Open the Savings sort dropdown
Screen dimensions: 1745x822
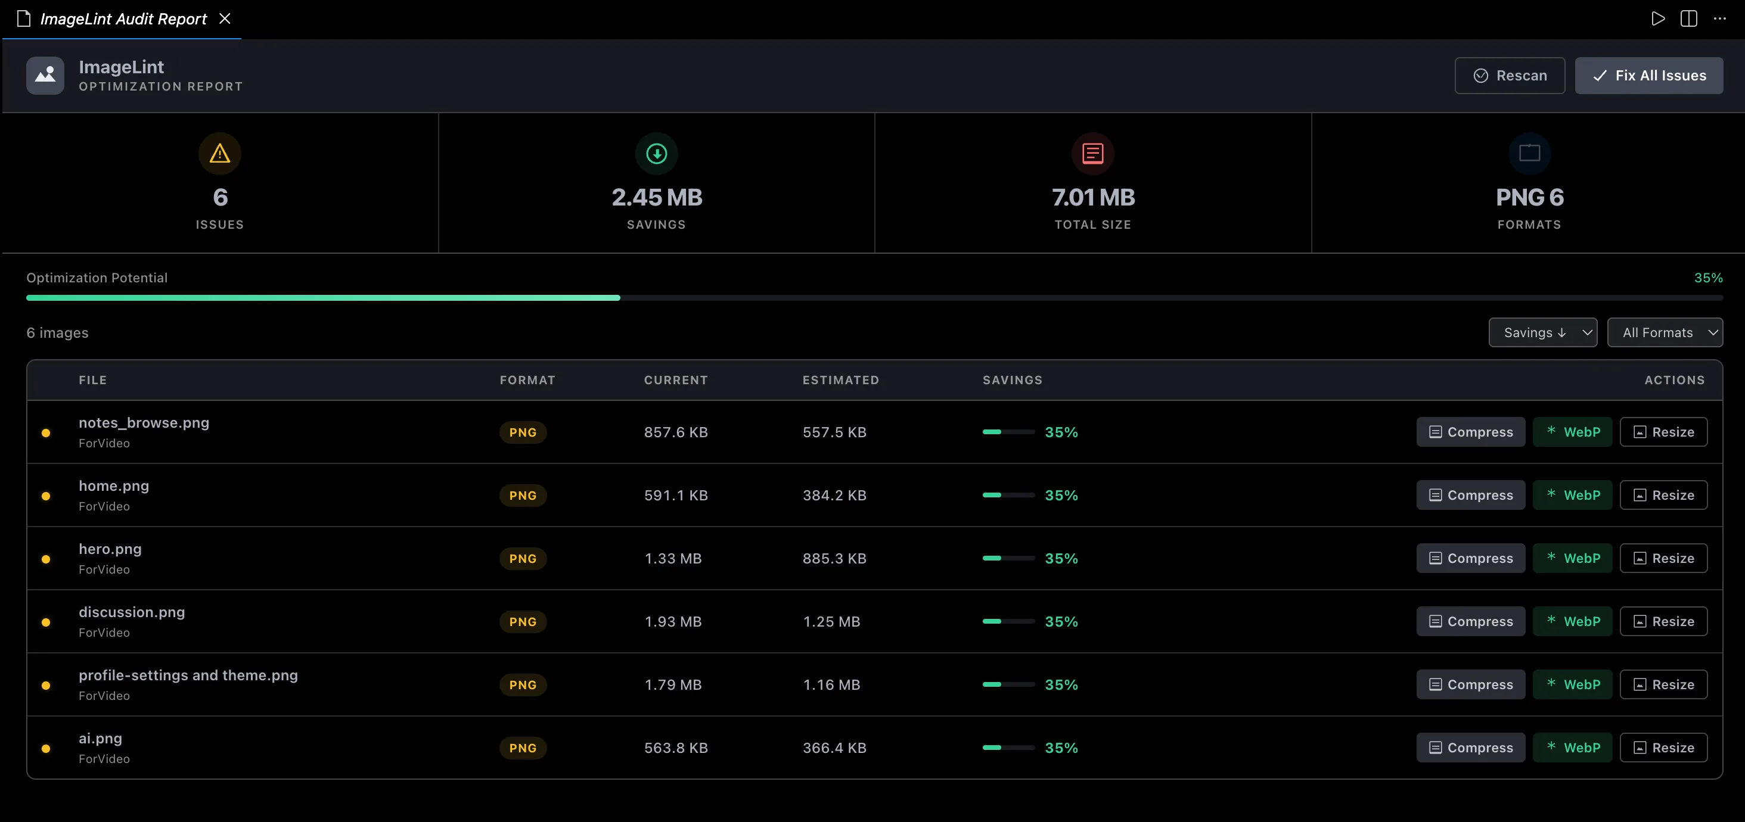coord(1542,332)
